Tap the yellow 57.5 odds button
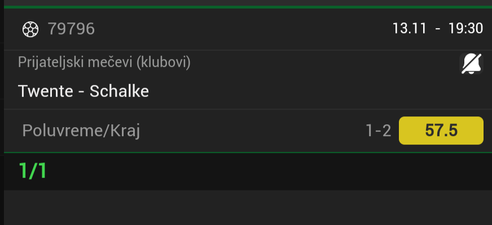 coord(441,130)
